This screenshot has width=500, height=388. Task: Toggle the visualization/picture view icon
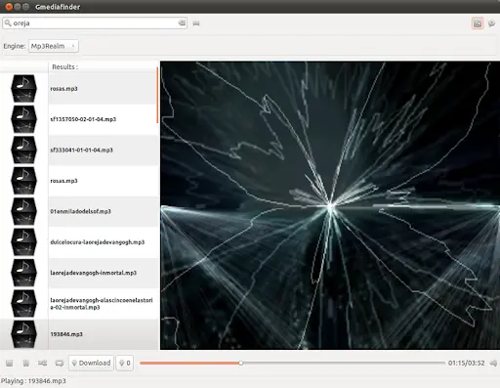478,23
